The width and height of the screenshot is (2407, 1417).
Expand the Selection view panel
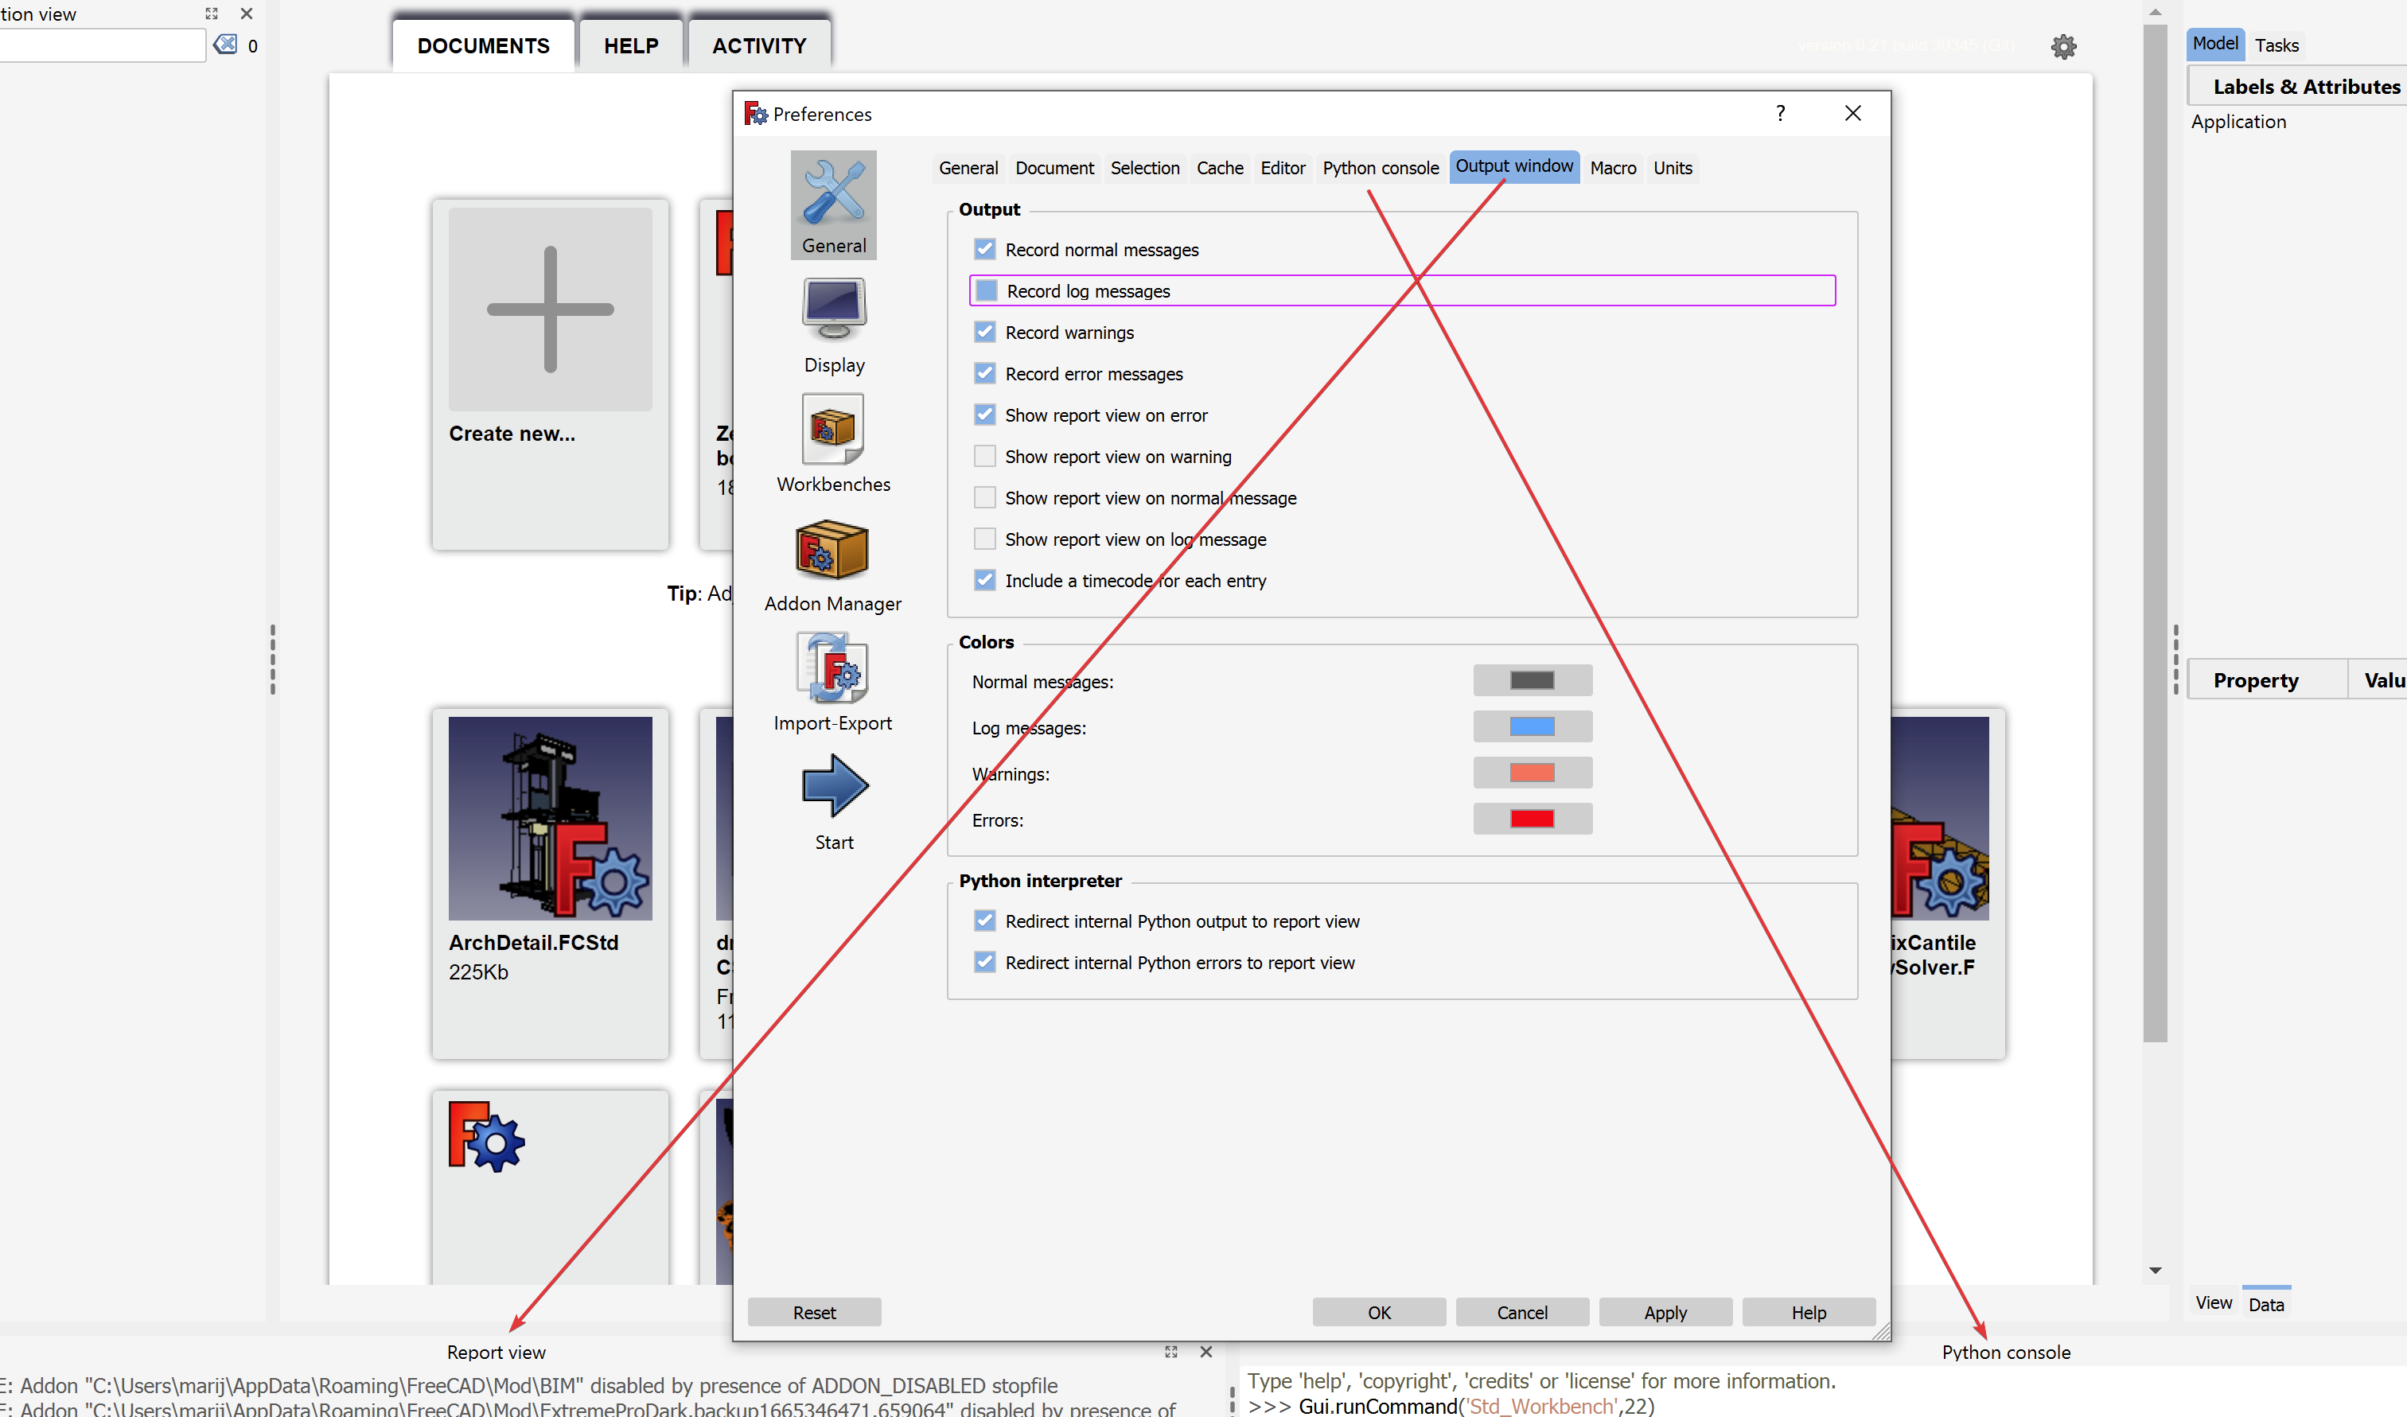pos(211,14)
